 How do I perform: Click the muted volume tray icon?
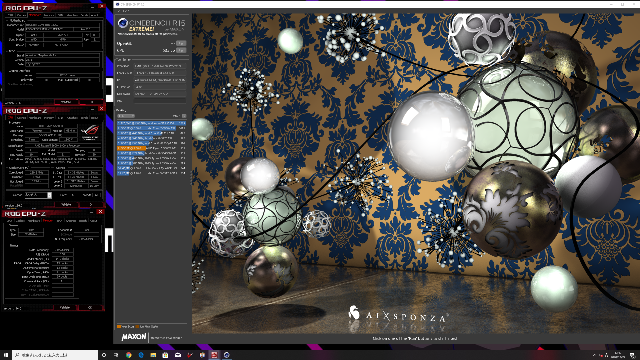tap(600, 355)
